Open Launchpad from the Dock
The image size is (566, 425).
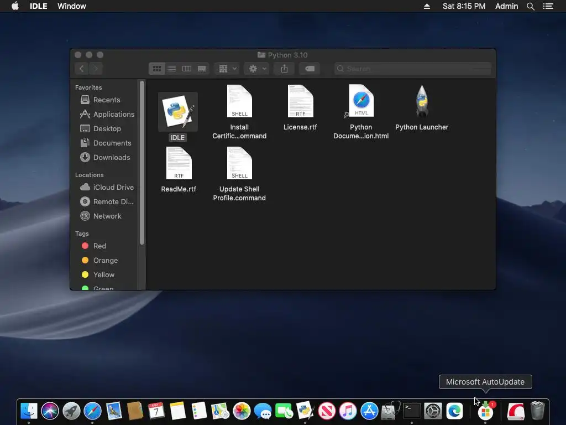[x=71, y=411]
